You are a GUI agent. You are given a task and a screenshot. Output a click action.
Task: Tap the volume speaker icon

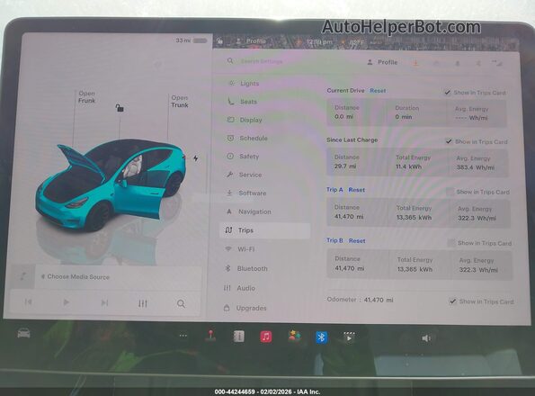point(426,338)
